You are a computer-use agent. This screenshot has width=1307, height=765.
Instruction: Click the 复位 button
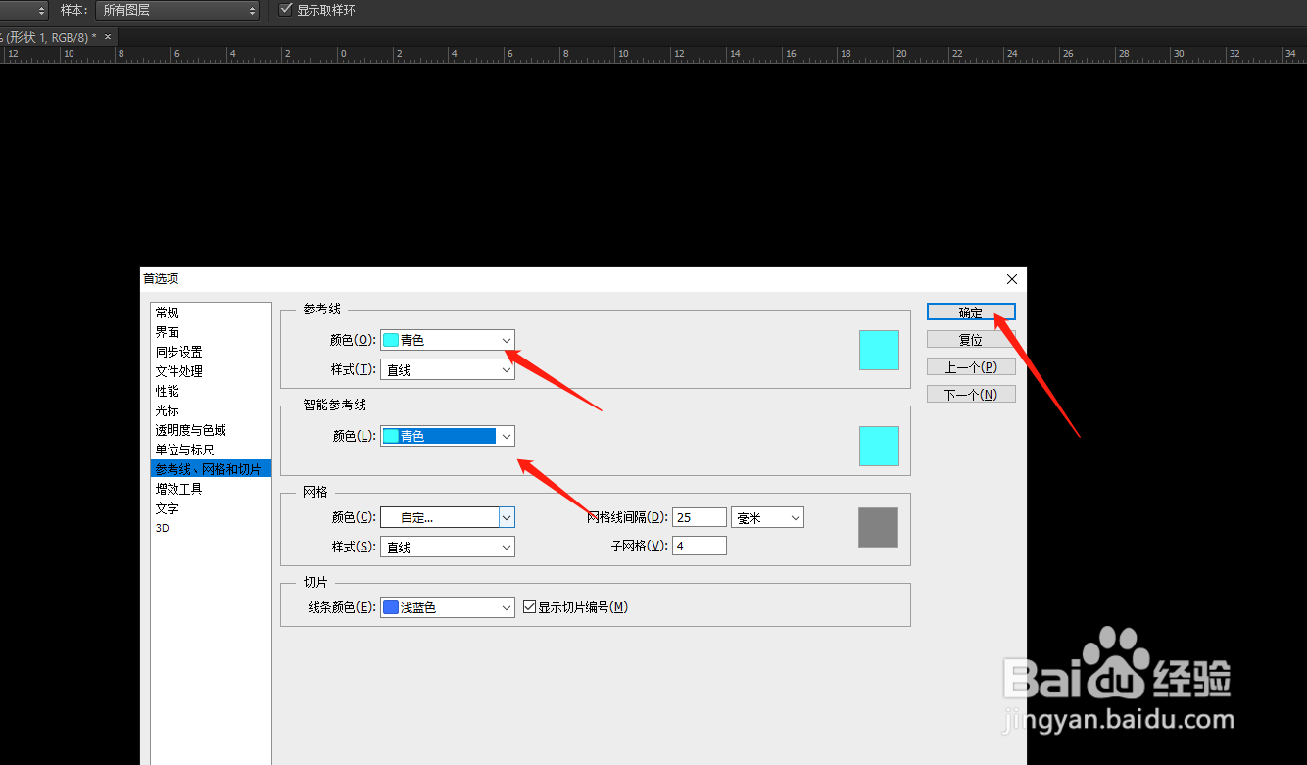click(970, 338)
